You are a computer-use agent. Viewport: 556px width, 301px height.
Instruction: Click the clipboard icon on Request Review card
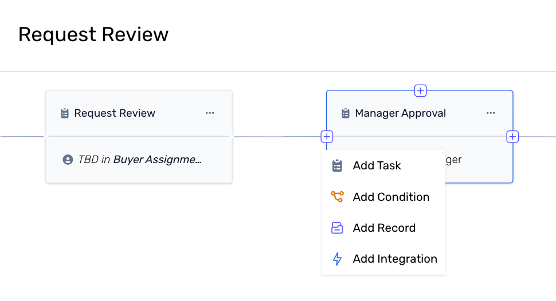65,113
